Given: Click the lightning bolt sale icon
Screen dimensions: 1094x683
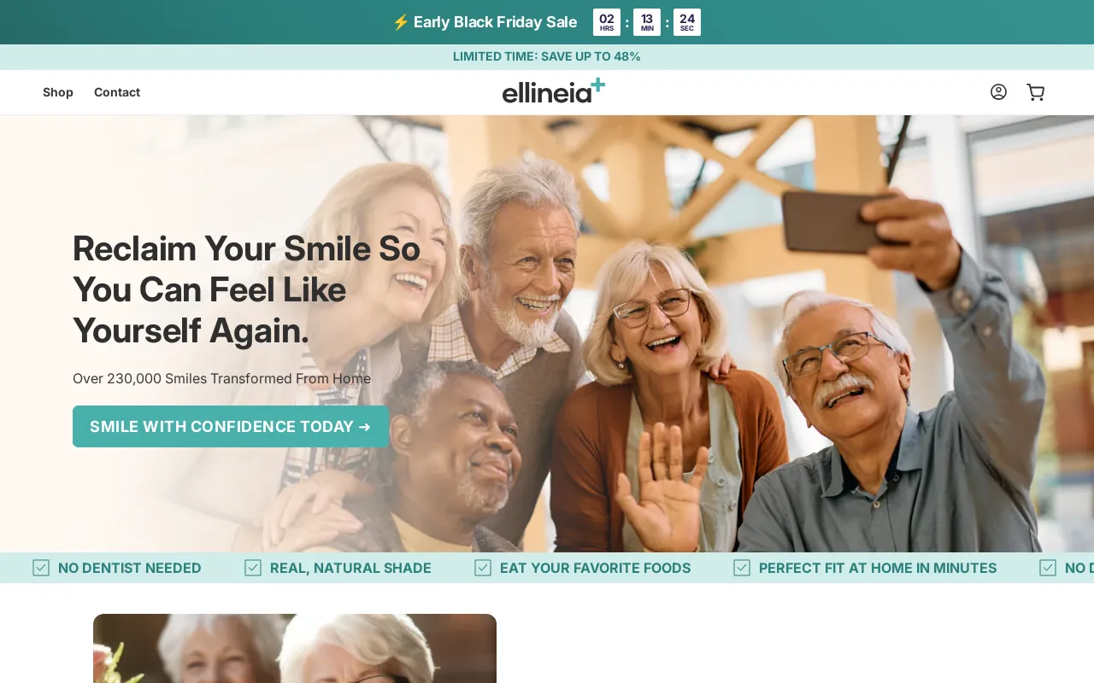Looking at the screenshot, I should 400,22.
